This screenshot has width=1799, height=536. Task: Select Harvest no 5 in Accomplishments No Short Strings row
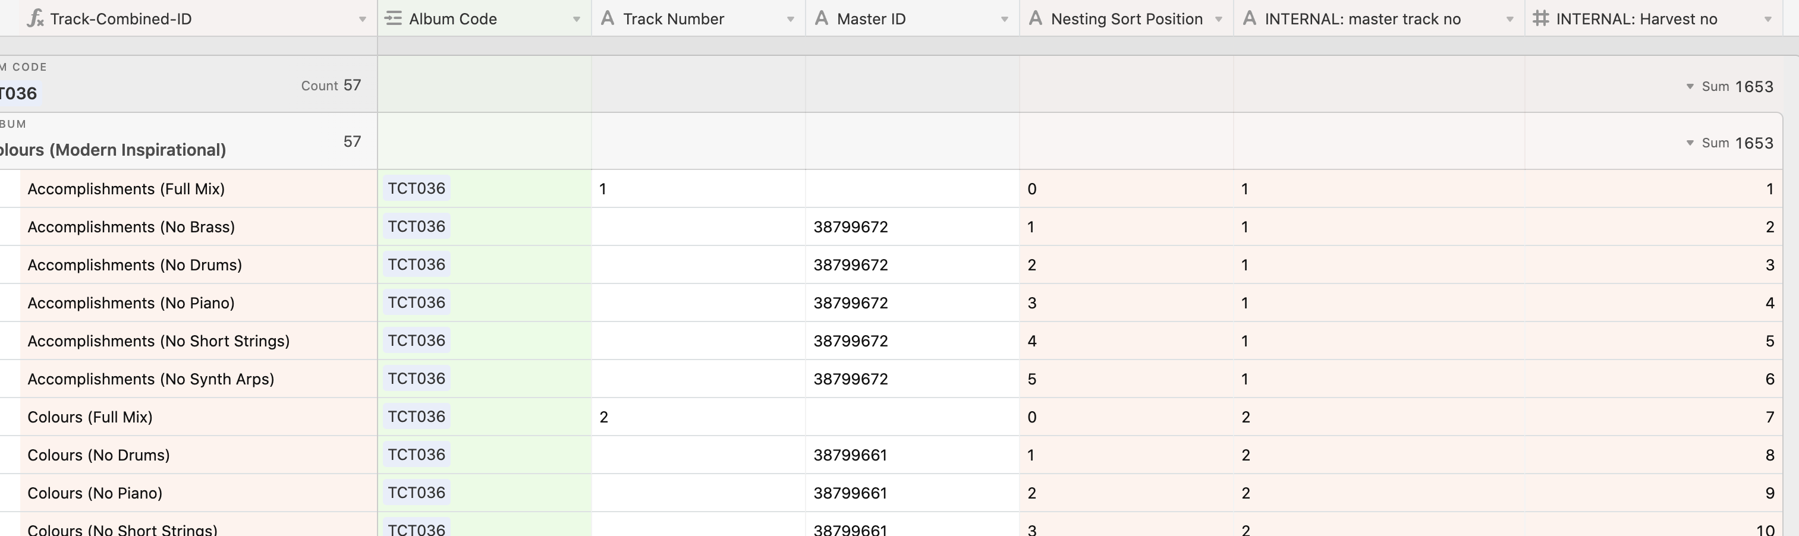pos(1654,340)
